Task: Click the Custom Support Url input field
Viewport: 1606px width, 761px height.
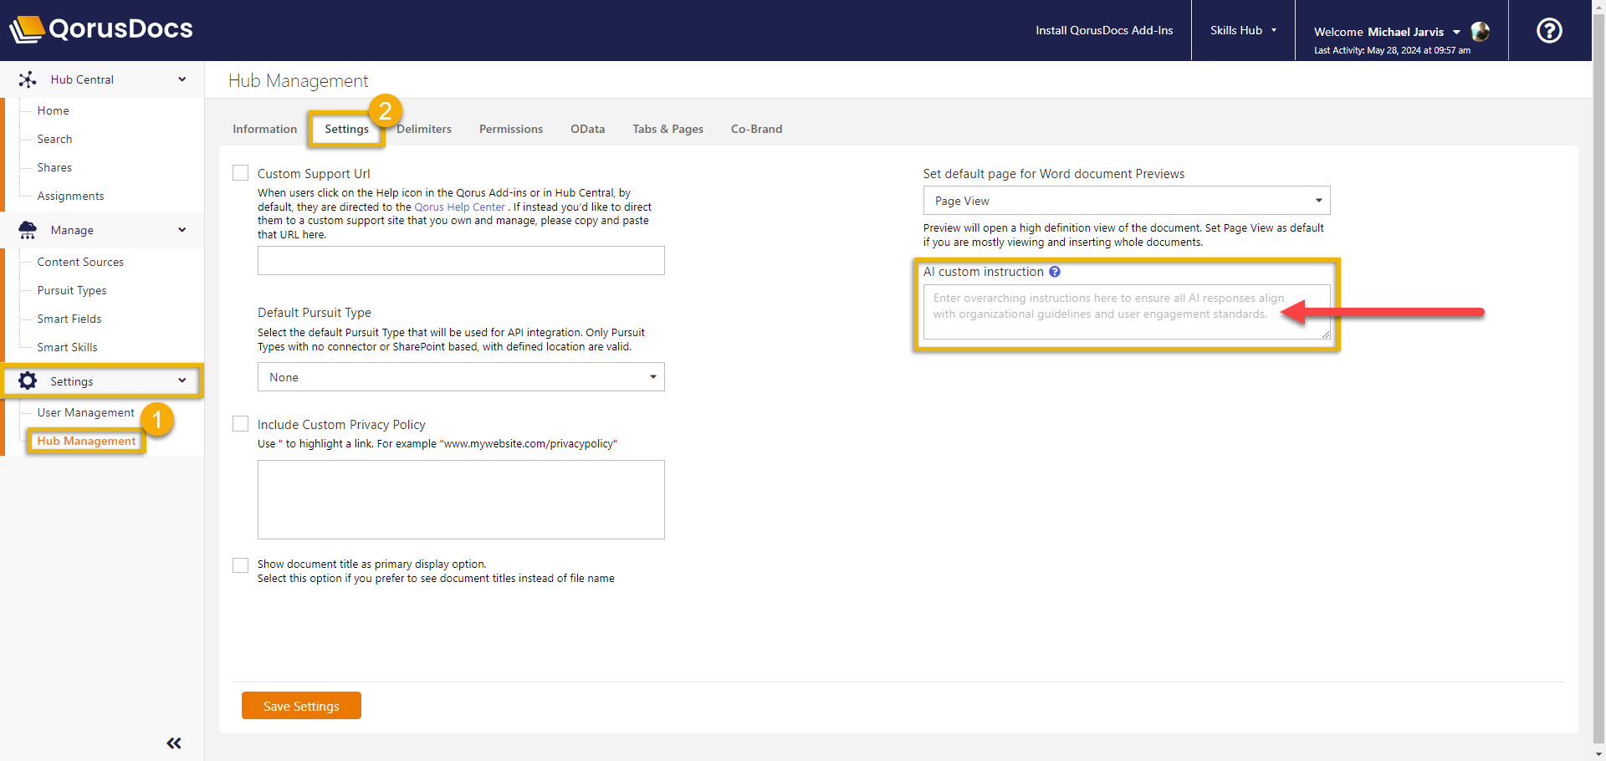Action: click(461, 260)
